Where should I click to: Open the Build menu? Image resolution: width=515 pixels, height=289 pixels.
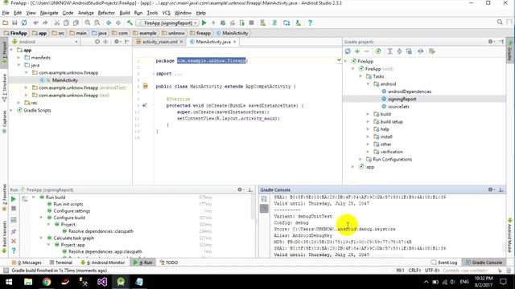[125, 13]
